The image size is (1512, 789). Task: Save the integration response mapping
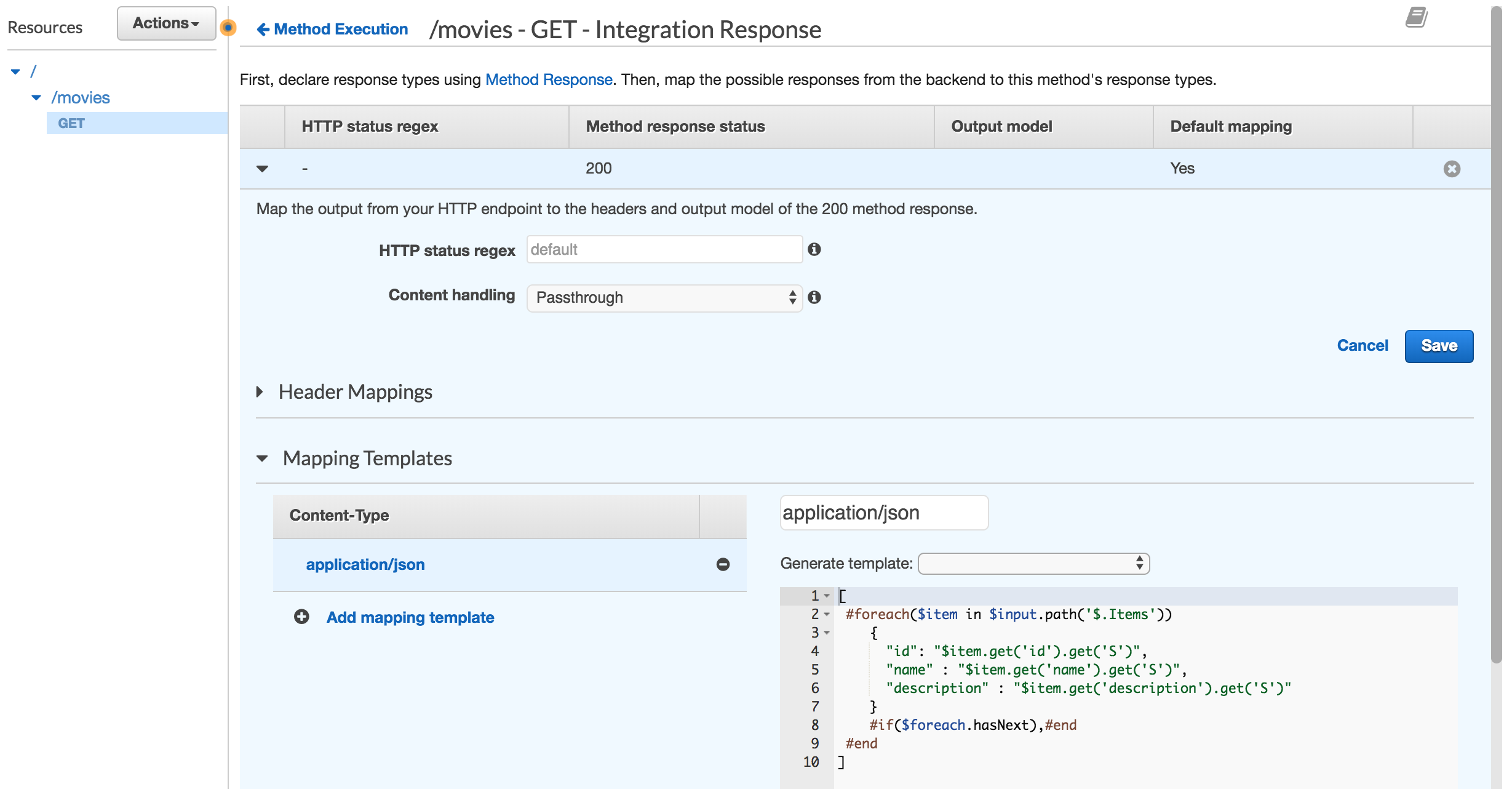pyautogui.click(x=1438, y=345)
